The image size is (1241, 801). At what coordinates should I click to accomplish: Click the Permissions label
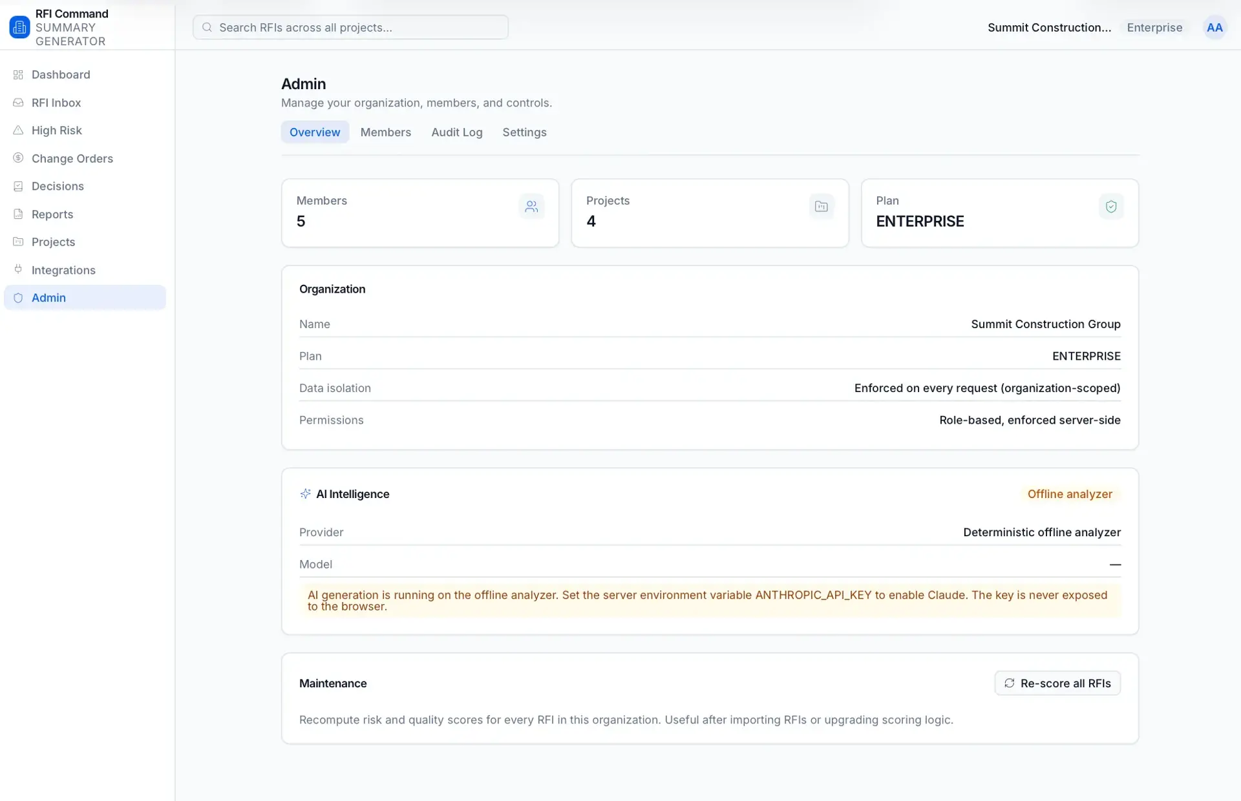331,420
